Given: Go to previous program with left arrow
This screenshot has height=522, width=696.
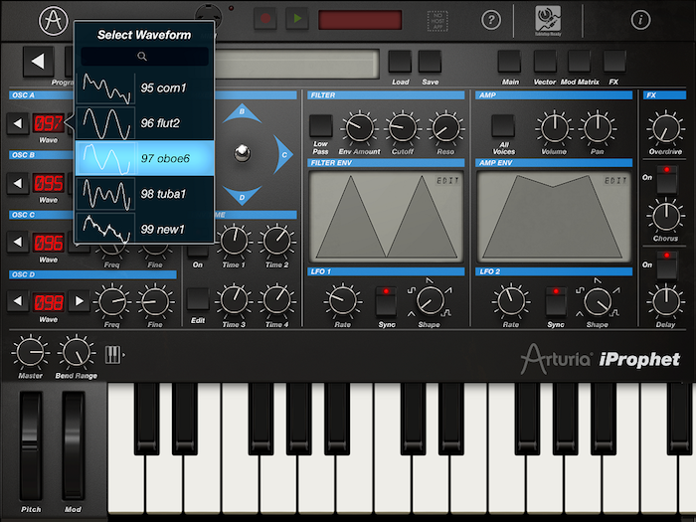Looking at the screenshot, I should click(38, 62).
